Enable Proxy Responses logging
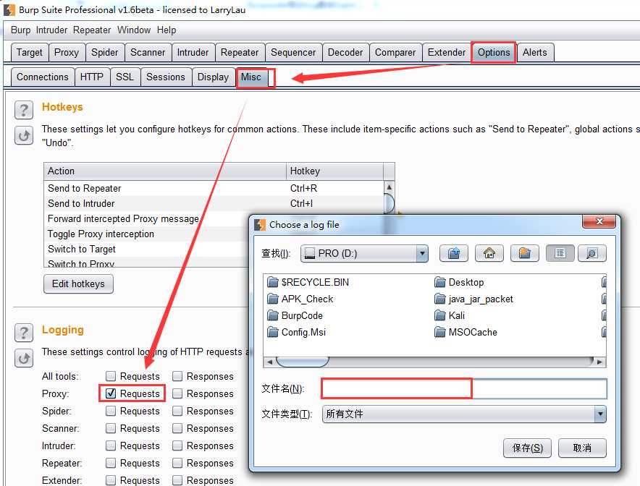Viewport: 640px width, 486px height. [x=177, y=393]
